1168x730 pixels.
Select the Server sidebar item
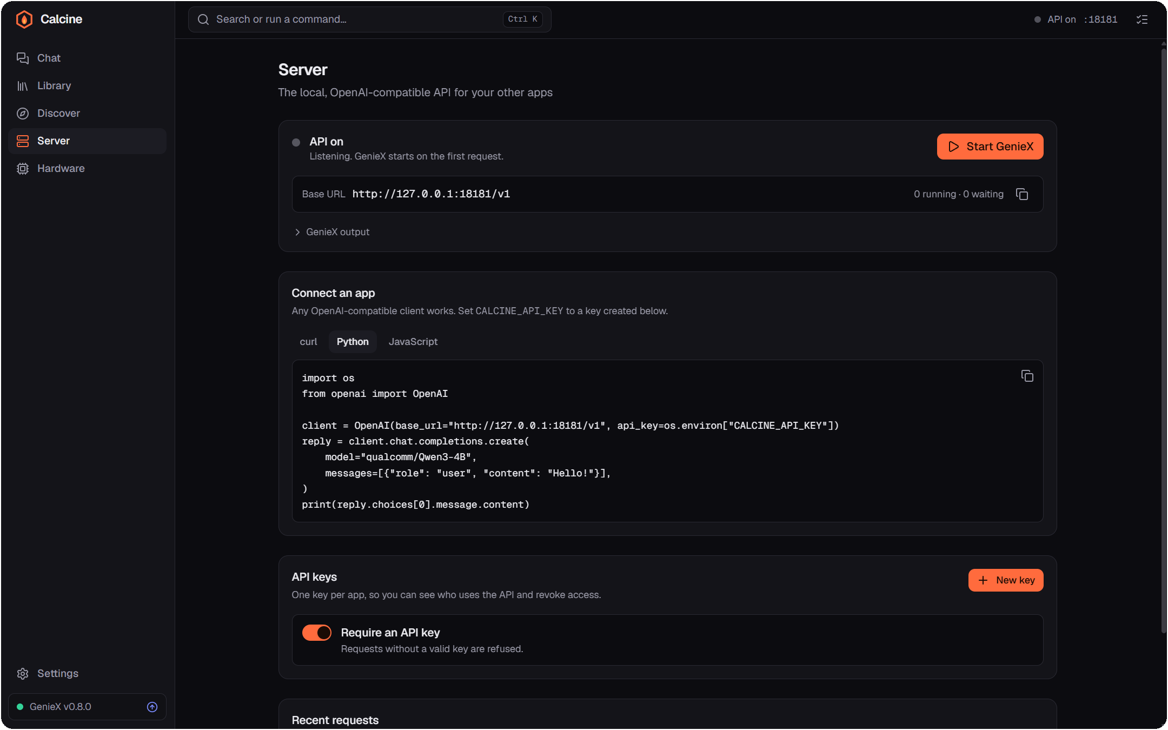click(87, 141)
